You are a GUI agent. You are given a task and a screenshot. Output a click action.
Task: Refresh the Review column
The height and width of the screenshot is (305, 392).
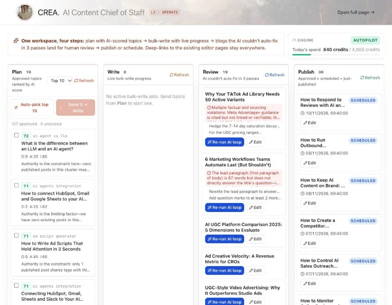click(x=275, y=75)
